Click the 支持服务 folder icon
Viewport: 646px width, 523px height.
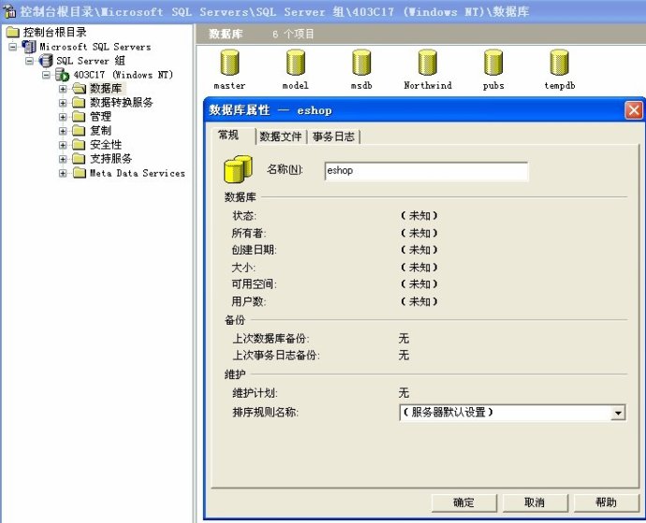[x=79, y=158]
